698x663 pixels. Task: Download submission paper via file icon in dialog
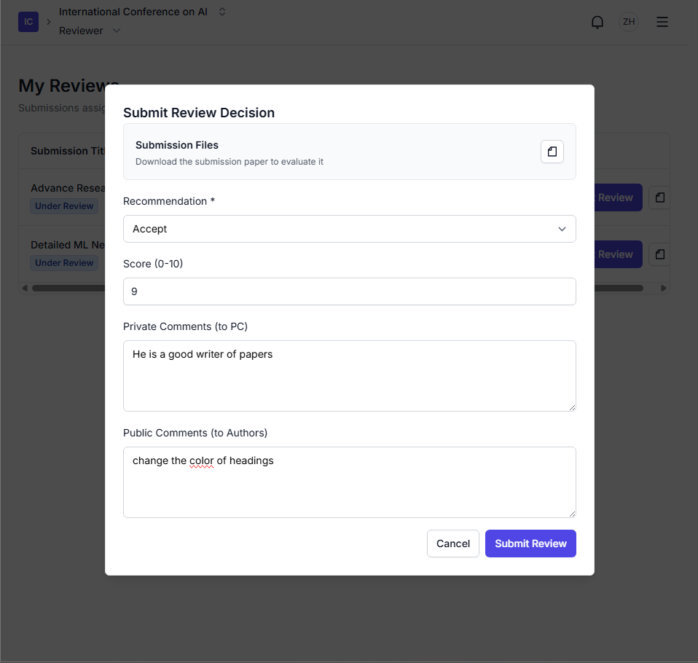pyautogui.click(x=552, y=152)
